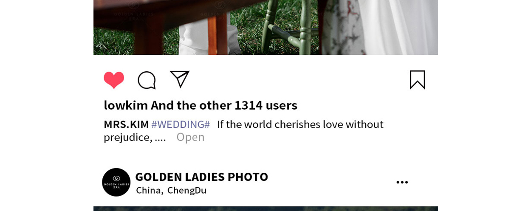Expand caption by clicking Open
The height and width of the screenshot is (211, 531).
coord(190,137)
